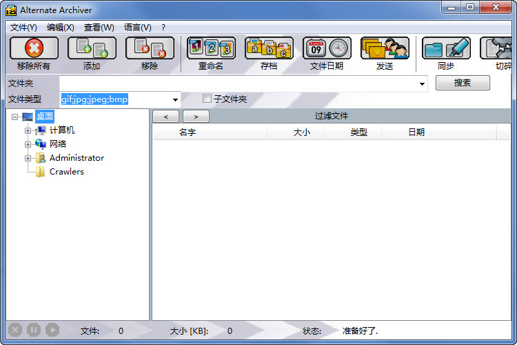Sort by the 类型 column header
The height and width of the screenshot is (345, 517).
(353, 132)
